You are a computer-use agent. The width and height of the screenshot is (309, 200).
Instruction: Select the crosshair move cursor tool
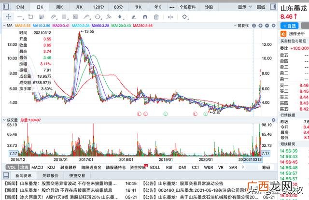(x=9, y=17)
